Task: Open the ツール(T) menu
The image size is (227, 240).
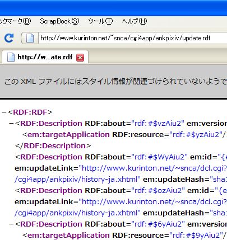Action: [x=101, y=21]
